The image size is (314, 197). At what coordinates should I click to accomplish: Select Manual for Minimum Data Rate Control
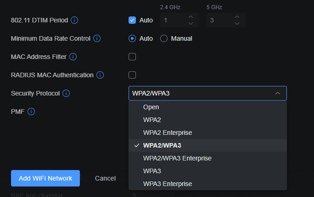coord(164,38)
